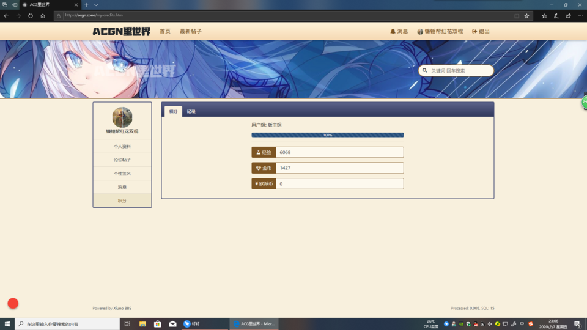Open Windows action center notifications
Image resolution: width=587 pixels, height=330 pixels.
point(578,324)
